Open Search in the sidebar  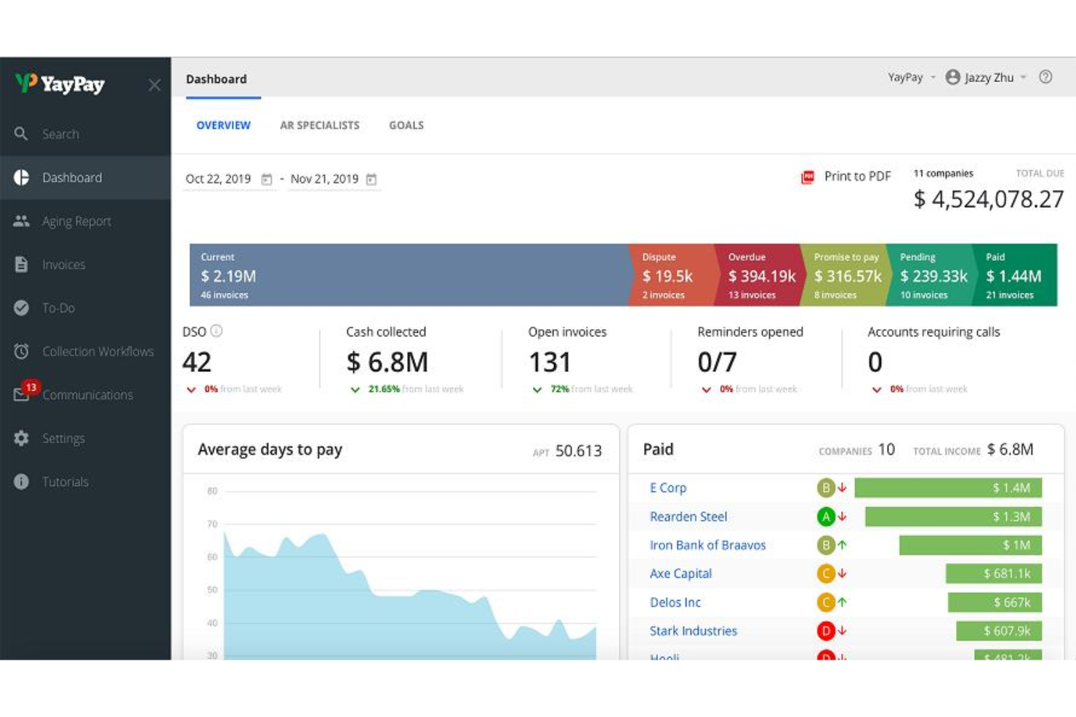(86, 134)
